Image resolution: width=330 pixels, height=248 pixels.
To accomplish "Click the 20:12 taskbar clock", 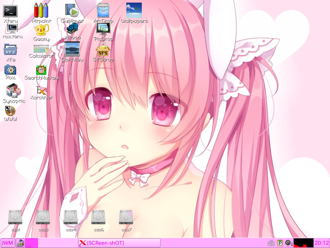I will (322, 243).
